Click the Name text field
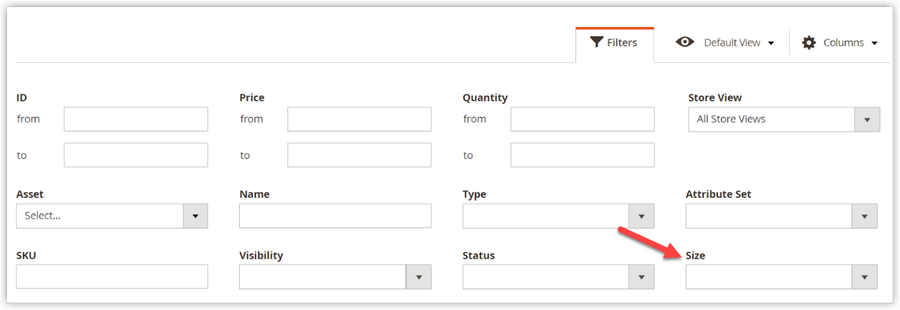The image size is (900, 310). pos(335,216)
